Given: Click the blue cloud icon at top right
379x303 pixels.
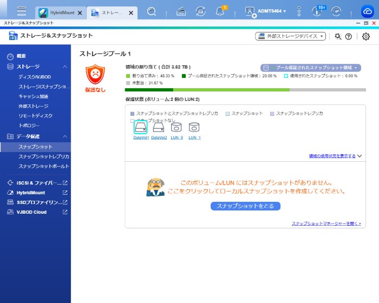Looking at the screenshot, I should 368,11.
